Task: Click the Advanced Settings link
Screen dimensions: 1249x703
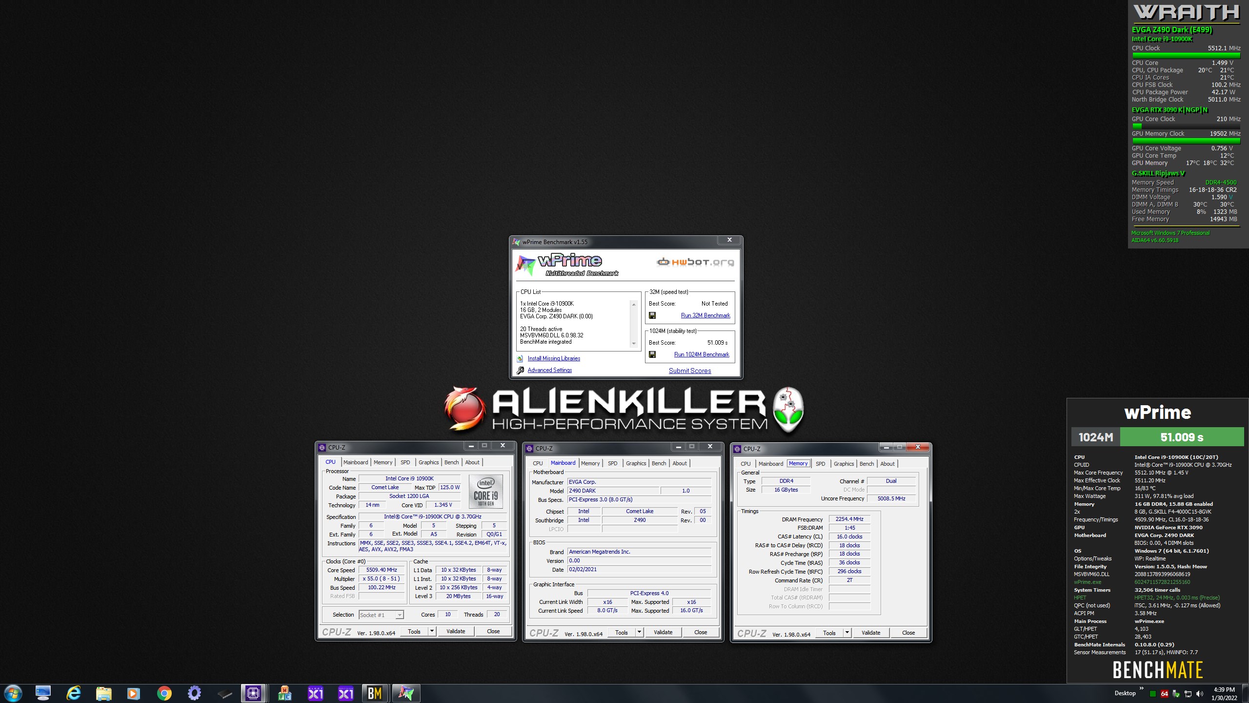Action: click(549, 370)
